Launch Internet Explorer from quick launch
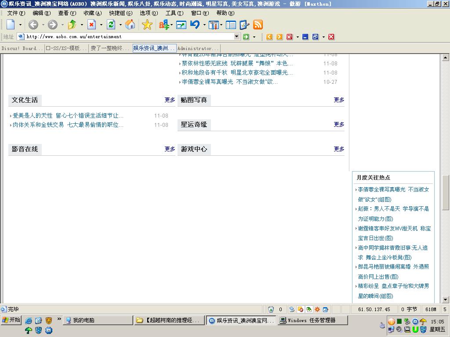 [x=29, y=320]
